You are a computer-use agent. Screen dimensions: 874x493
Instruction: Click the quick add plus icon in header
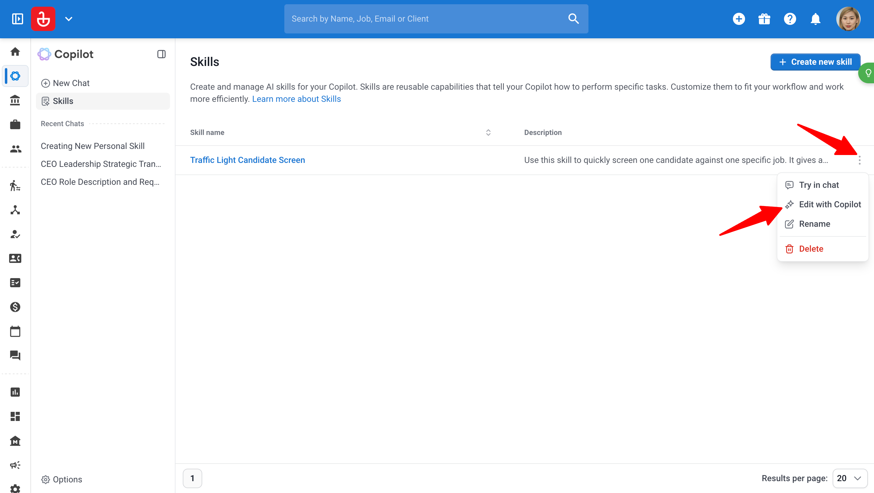[739, 19]
